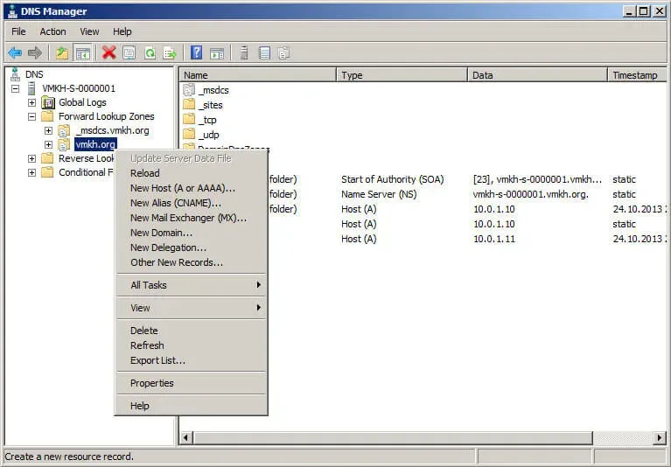The height and width of the screenshot is (467, 671).
Task: Expand the _msdcs.vmkh.org zone node
Action: (x=48, y=131)
